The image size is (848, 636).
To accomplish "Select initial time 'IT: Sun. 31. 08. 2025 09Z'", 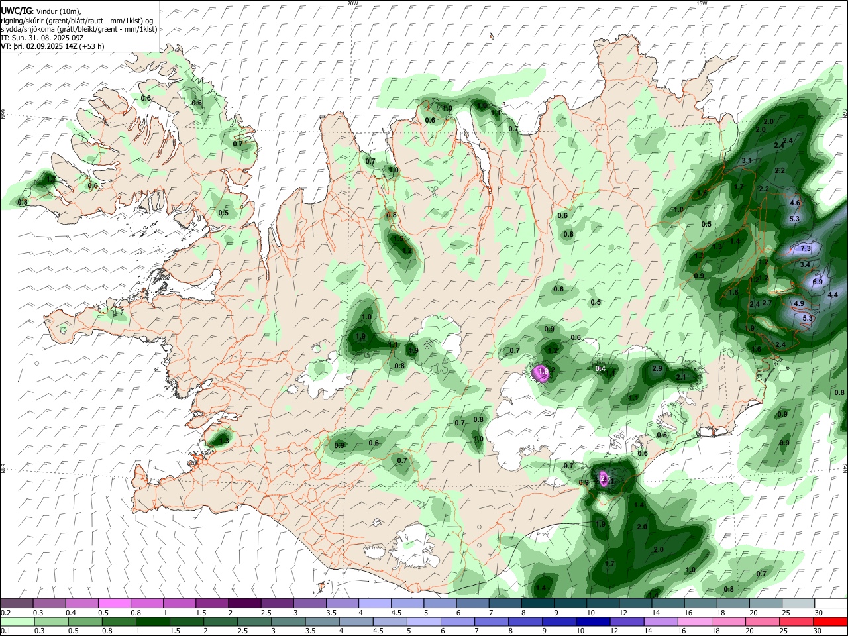I will (x=42, y=38).
